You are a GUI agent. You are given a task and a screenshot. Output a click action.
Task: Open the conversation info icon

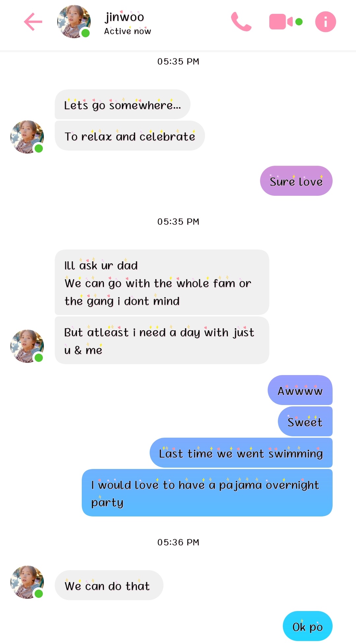coord(325,22)
